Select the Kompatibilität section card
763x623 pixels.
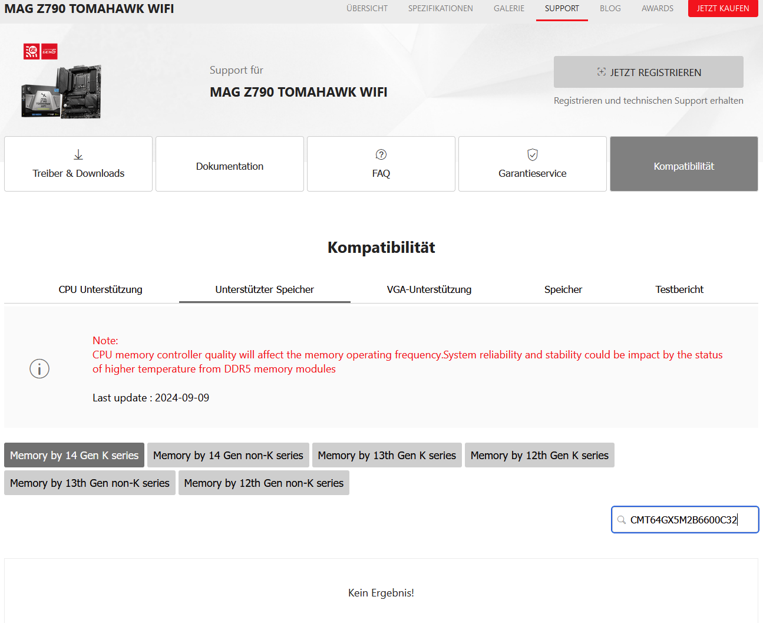(684, 164)
